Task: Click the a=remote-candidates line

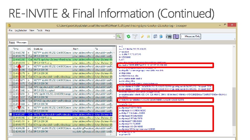Action: 151,100
